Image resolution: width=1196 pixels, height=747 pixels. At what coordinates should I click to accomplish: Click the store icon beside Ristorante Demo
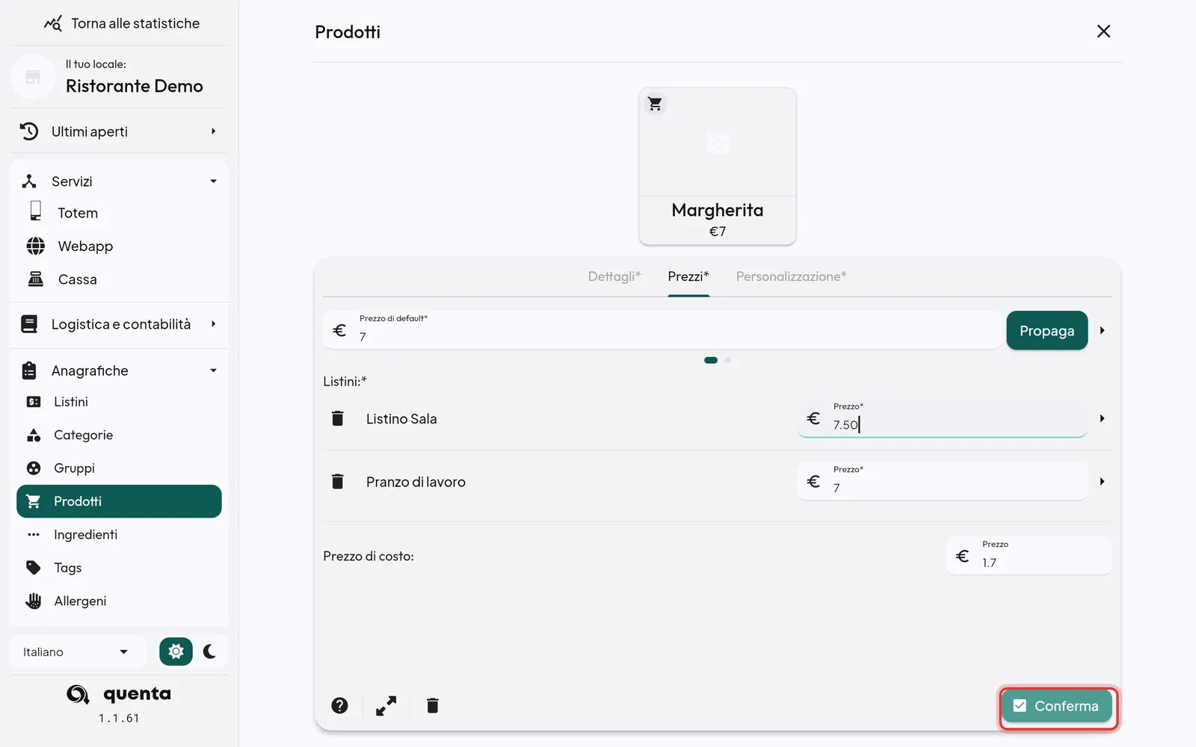tap(33, 76)
